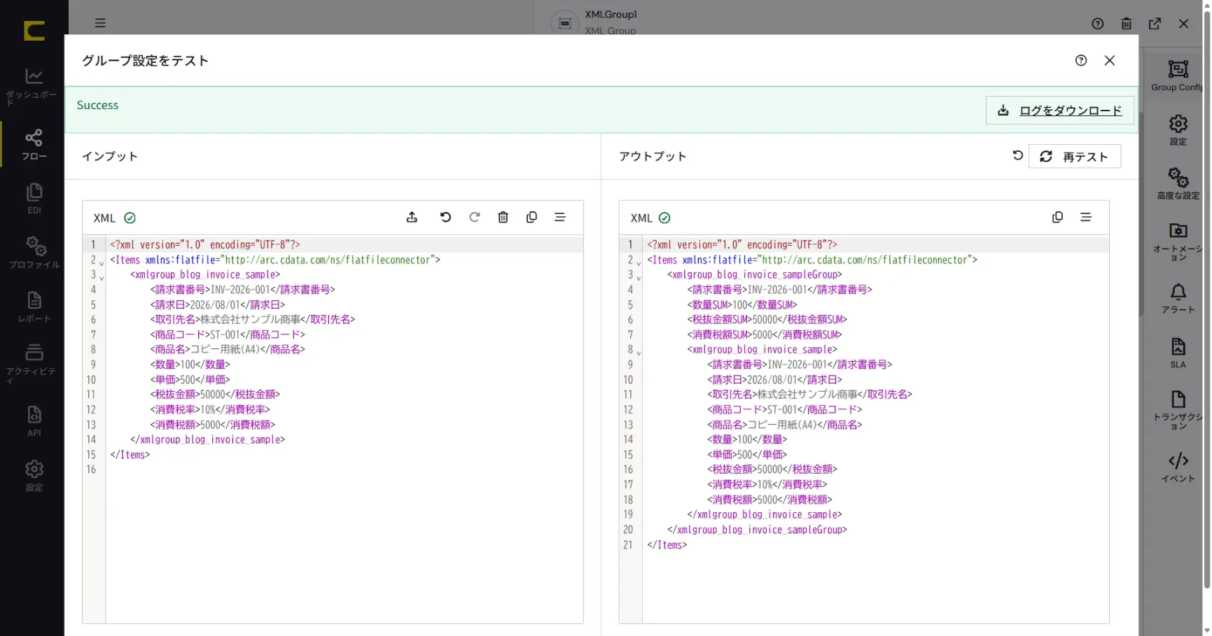Open the EDI sidebar section
The width and height of the screenshot is (1212, 636).
pyautogui.click(x=34, y=198)
